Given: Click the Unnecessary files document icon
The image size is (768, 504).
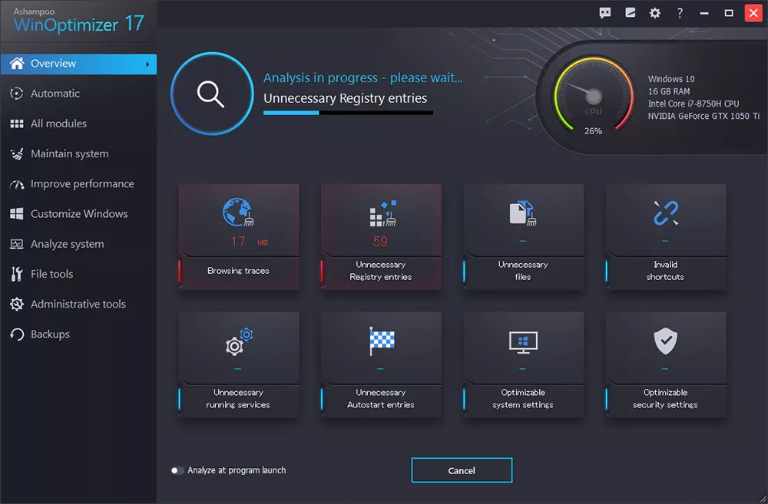Looking at the screenshot, I should point(522,212).
